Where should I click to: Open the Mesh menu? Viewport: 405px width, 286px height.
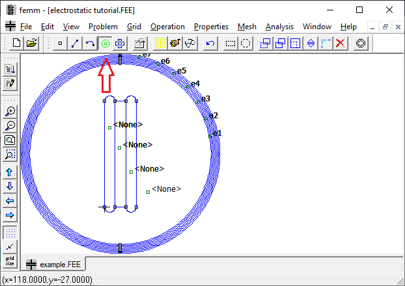[x=247, y=27]
